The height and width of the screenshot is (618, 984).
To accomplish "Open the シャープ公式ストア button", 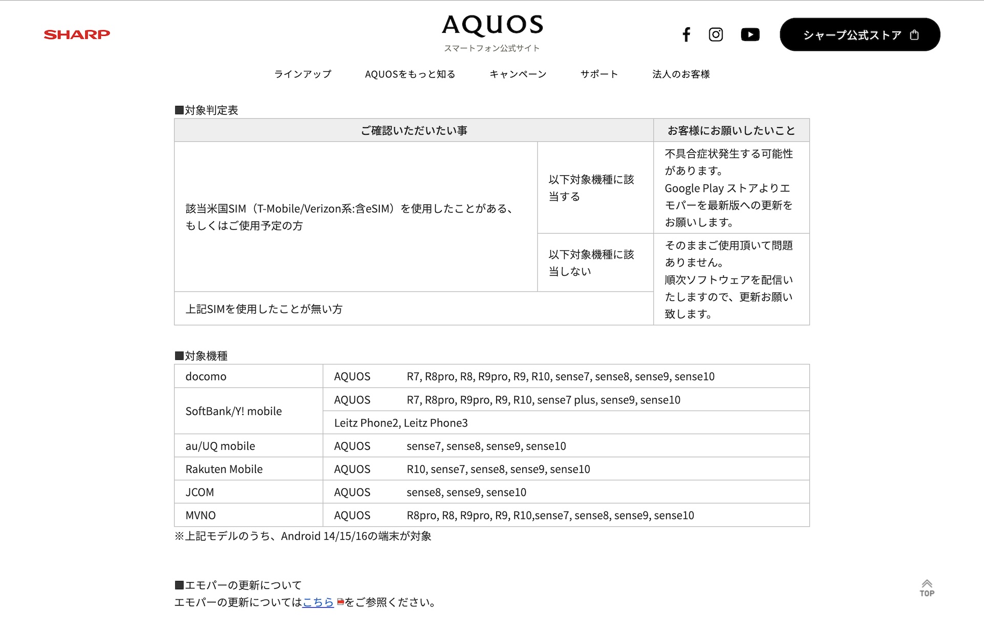I will pyautogui.click(x=852, y=35).
